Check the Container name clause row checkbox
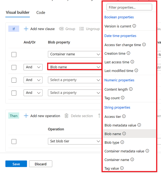The height and width of the screenshot is (173, 161). [x=14, y=54]
